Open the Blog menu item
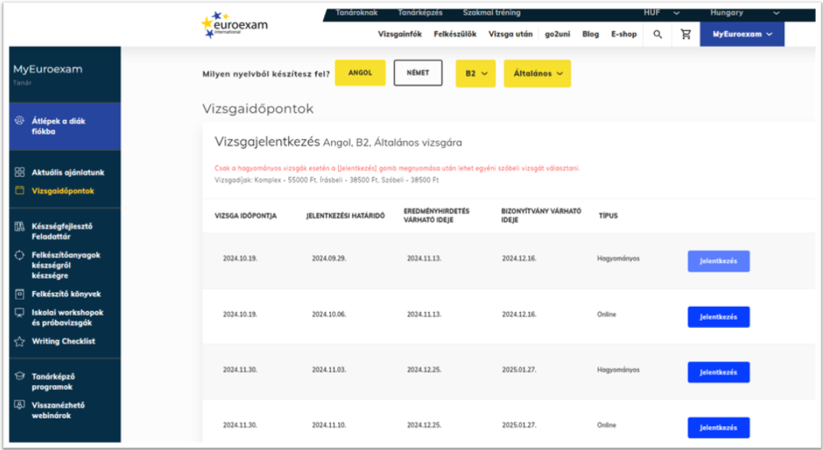The width and height of the screenshot is (823, 450). (590, 34)
